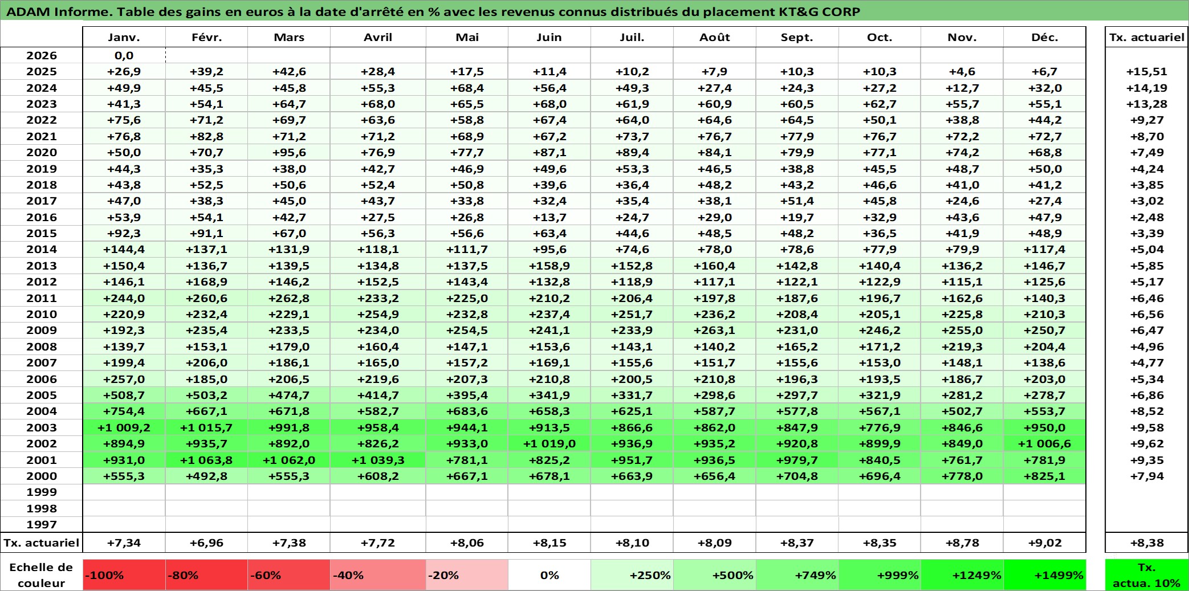Select the 2020 row label
Image resolution: width=1189 pixels, height=591 pixels.
42,152
